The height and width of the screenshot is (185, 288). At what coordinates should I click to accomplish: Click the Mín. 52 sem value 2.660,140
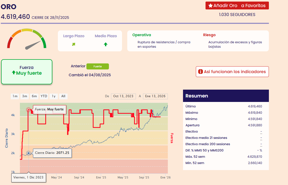coord(255,163)
